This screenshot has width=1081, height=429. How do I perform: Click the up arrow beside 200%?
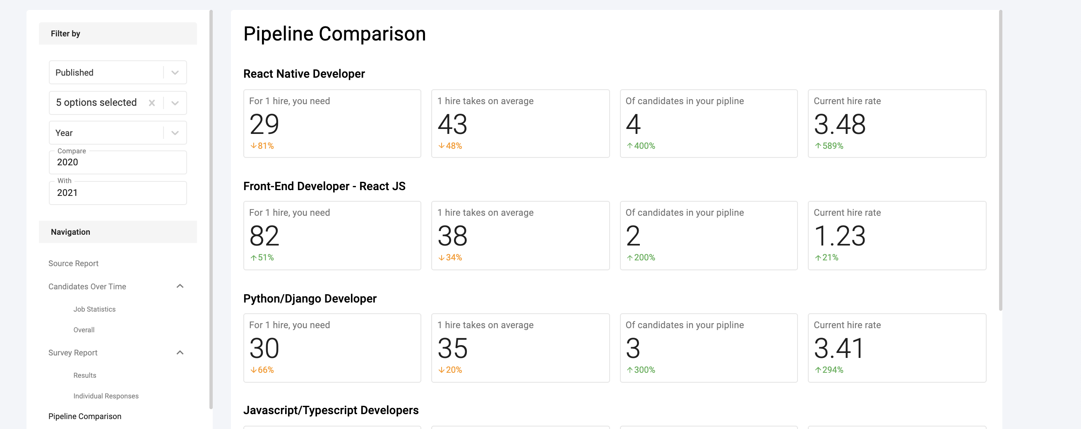coord(630,257)
